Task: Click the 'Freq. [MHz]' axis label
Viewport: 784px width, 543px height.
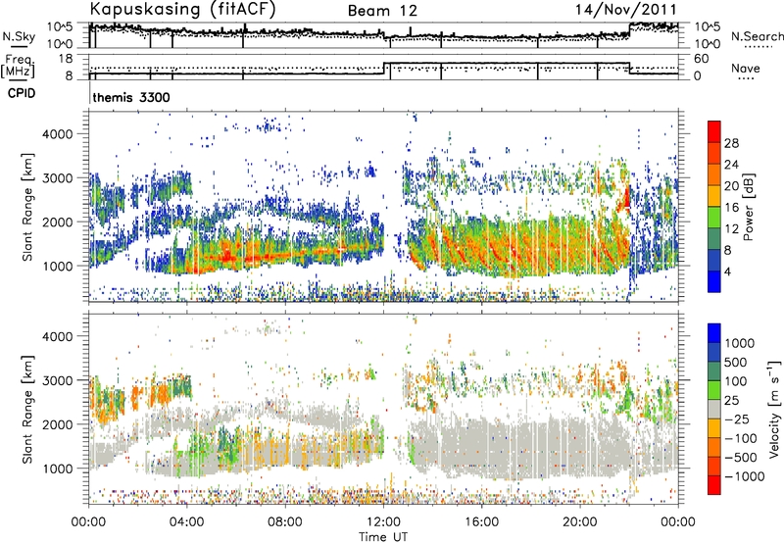Action: pyautogui.click(x=18, y=65)
